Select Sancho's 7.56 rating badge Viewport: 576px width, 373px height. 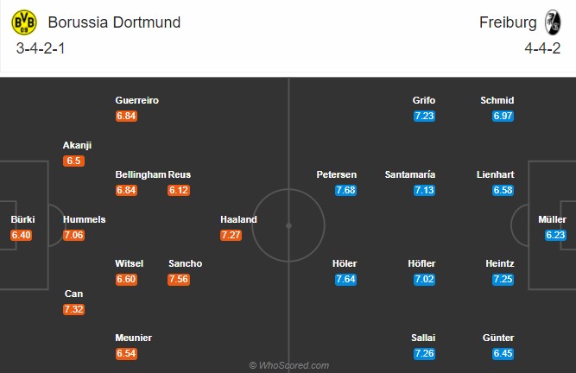pyautogui.click(x=179, y=280)
